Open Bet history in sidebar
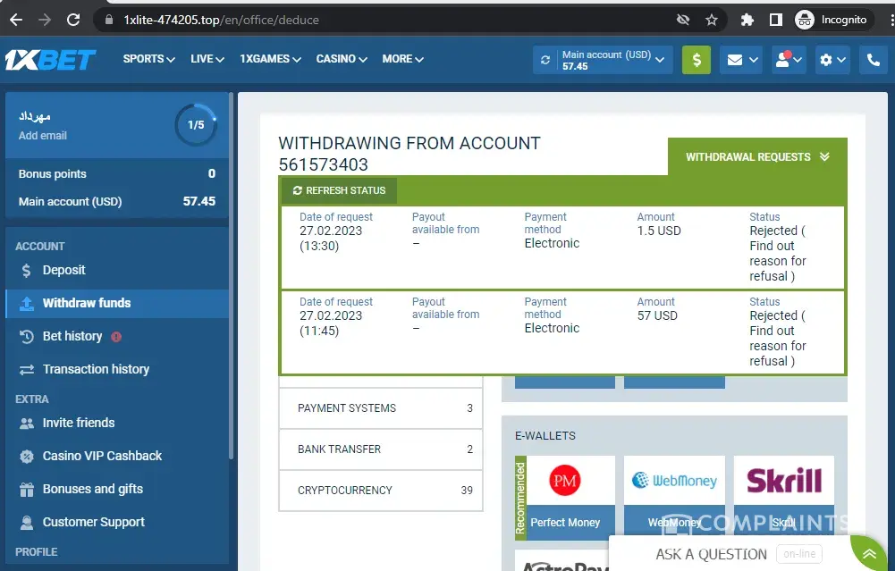Image resolution: width=895 pixels, height=571 pixels. [117, 336]
